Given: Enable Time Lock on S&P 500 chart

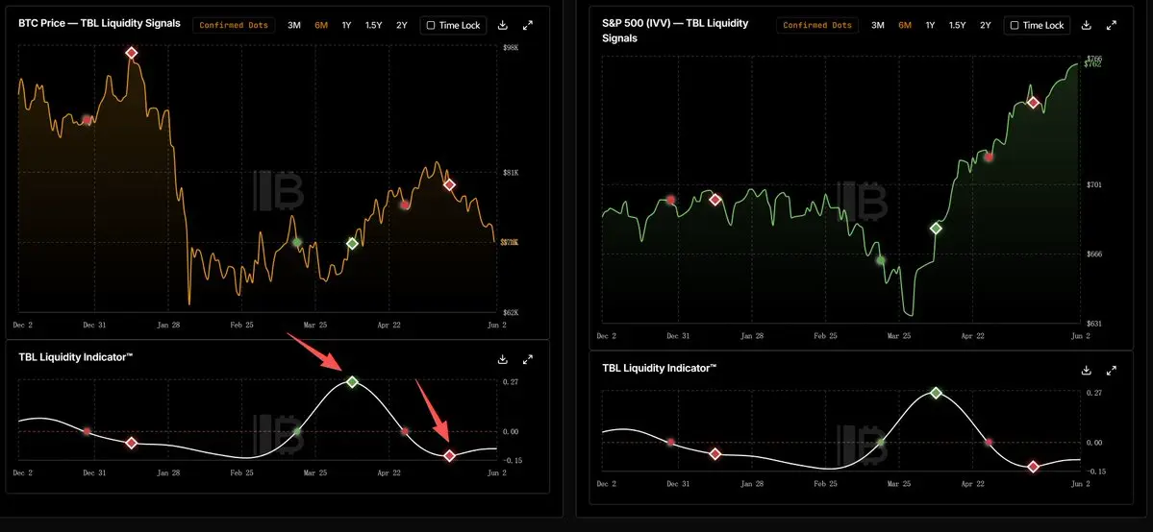Looking at the screenshot, I should pos(1037,25).
